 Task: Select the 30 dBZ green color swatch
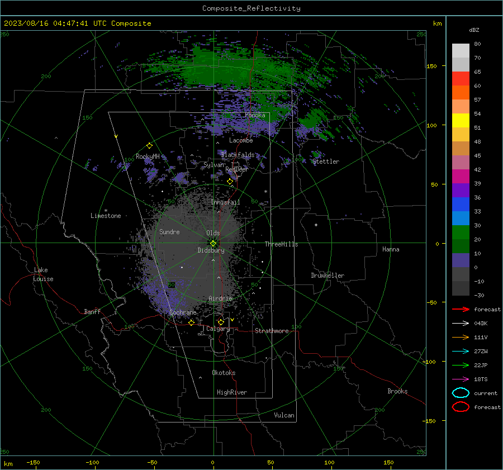461,232
